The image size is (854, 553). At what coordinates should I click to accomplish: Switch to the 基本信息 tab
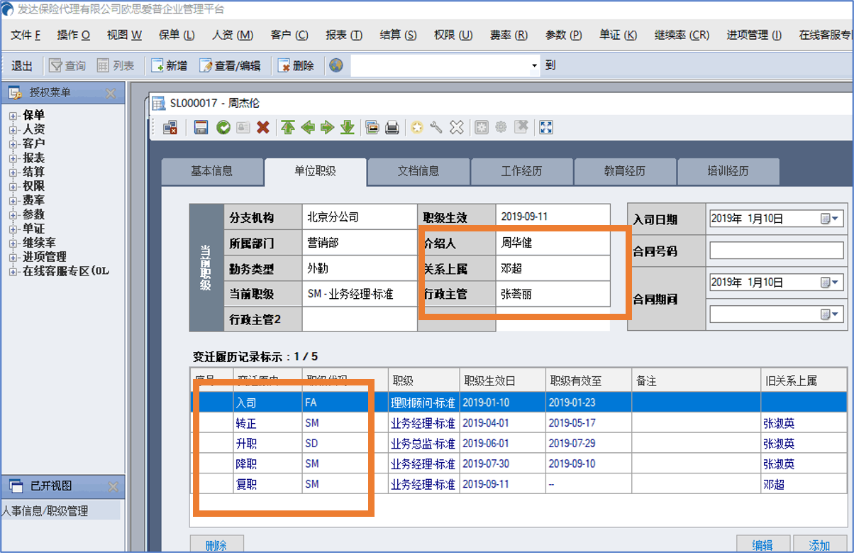211,171
